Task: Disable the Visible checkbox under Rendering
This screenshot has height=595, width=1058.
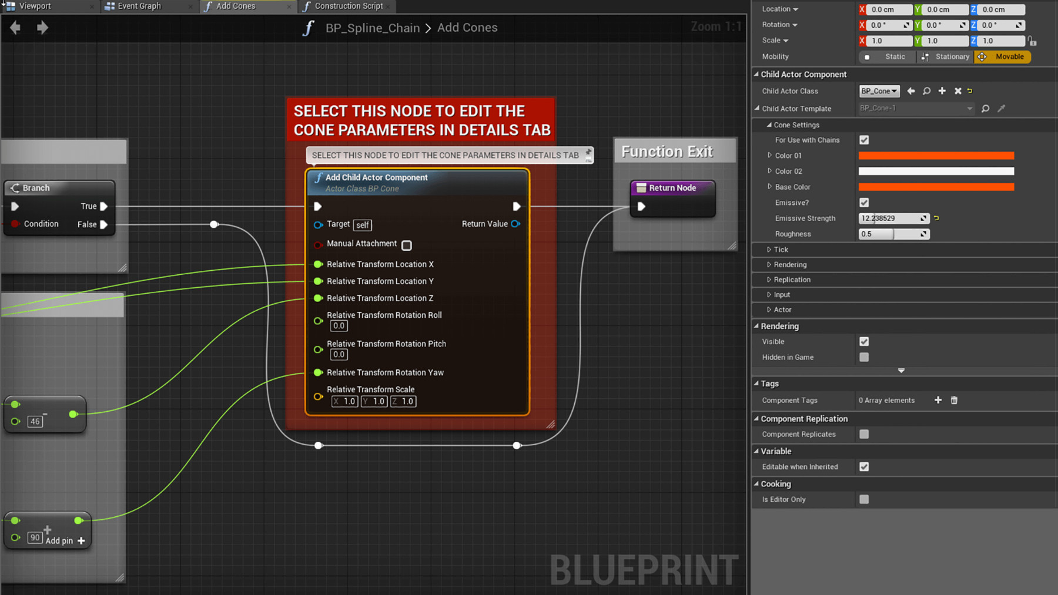Action: click(x=864, y=341)
